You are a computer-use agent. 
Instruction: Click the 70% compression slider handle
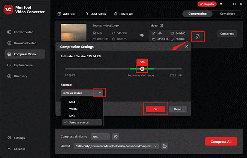142,69
